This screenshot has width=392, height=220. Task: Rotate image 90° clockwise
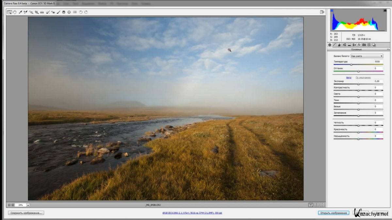(x=86, y=12)
